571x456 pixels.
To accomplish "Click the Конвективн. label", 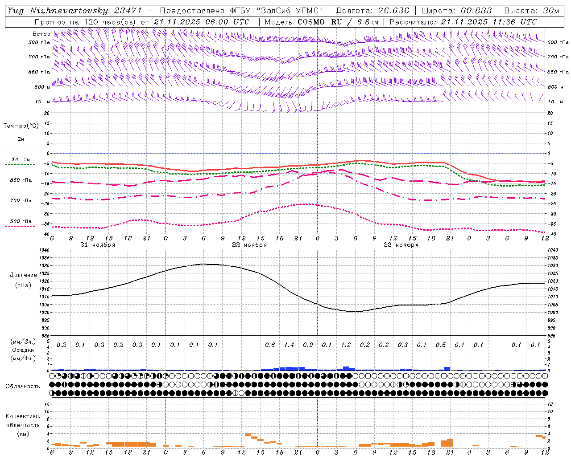I will tap(23, 416).
